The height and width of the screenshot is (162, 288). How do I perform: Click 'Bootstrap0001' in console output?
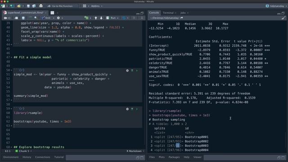pos(197,137)
